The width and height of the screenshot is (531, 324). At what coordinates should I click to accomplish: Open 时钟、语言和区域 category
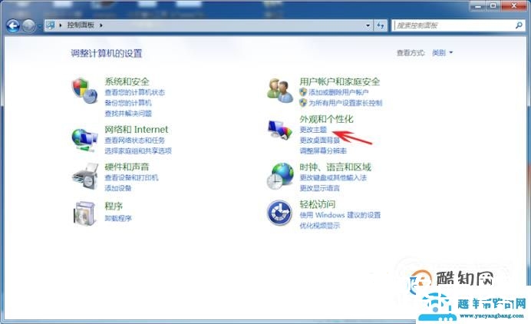point(335,167)
